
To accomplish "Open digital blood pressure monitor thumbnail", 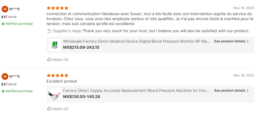I will [x=54, y=45].
